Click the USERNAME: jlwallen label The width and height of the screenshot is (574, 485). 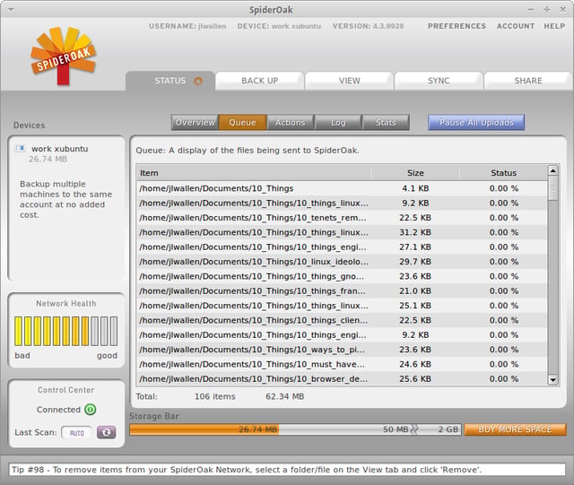(187, 26)
